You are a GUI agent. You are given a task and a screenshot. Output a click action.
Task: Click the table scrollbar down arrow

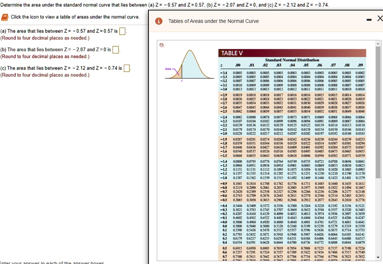[378, 257]
